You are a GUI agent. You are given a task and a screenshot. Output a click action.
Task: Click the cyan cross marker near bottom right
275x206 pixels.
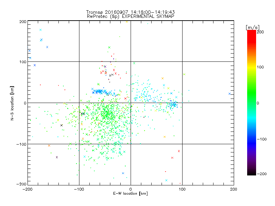[166, 180]
